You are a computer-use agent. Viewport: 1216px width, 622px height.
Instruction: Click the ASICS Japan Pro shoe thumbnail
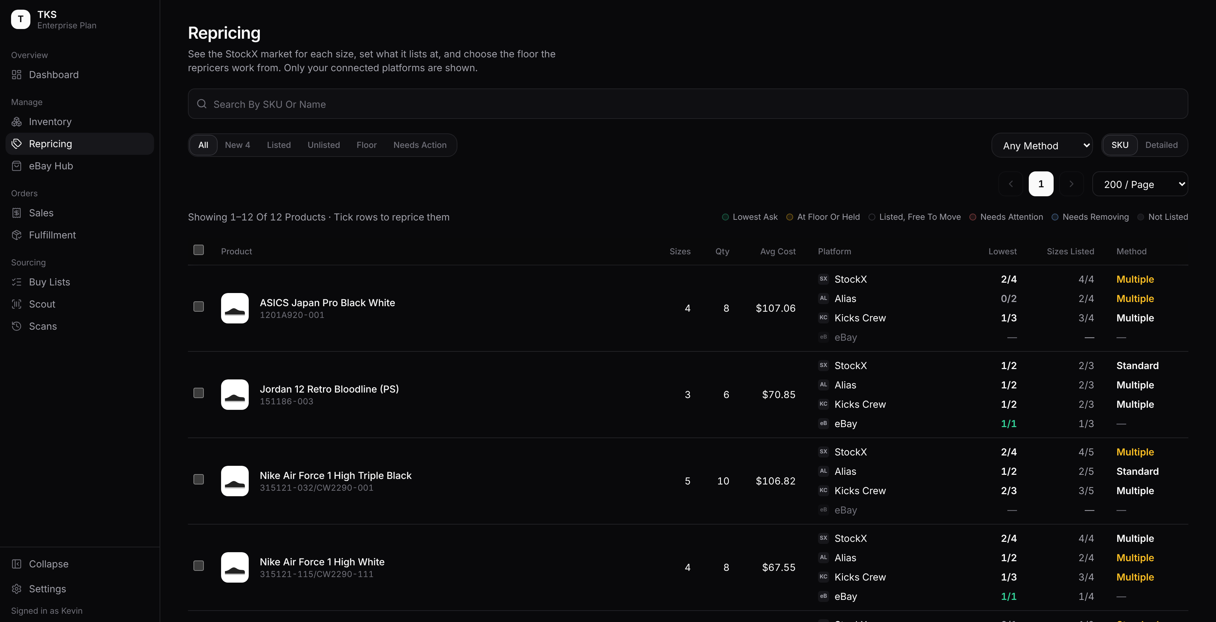click(x=235, y=308)
